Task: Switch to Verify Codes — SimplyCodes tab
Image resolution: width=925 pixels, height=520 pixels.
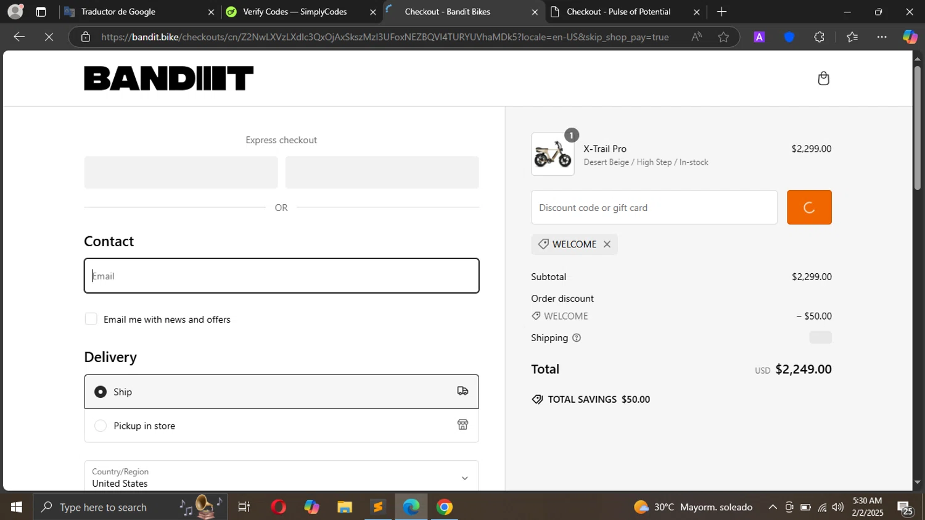Action: pos(301,12)
